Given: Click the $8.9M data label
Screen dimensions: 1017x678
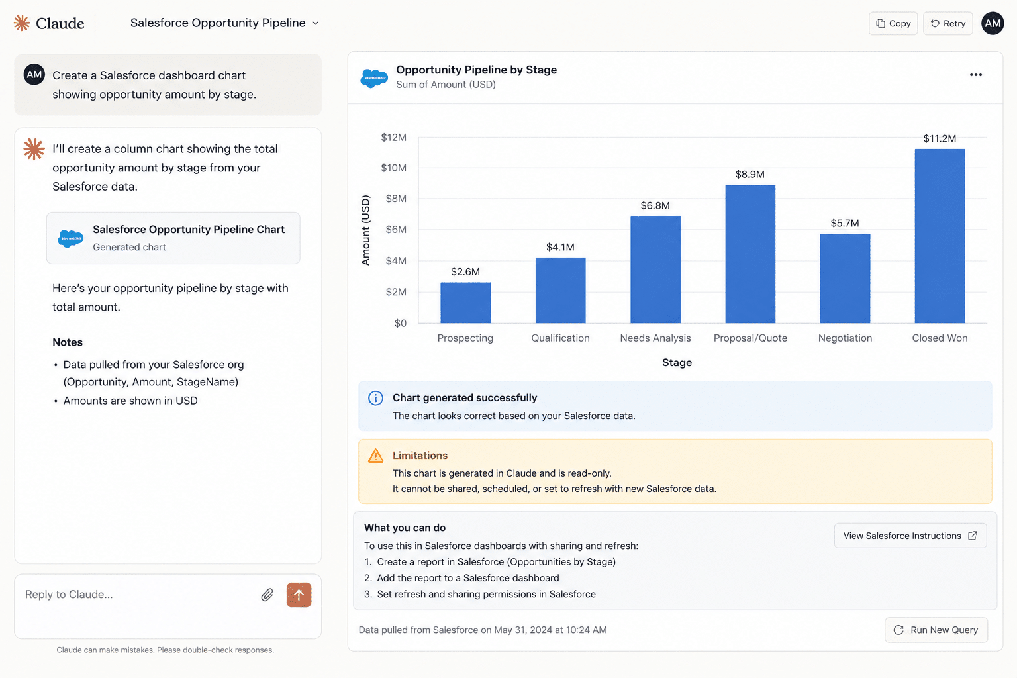Looking at the screenshot, I should [x=750, y=174].
